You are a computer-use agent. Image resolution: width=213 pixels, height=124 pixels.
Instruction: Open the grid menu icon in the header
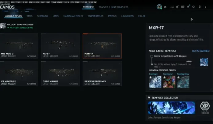[172, 7]
